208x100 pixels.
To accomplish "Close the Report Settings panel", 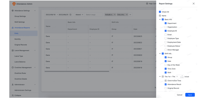I will coord(194,4).
